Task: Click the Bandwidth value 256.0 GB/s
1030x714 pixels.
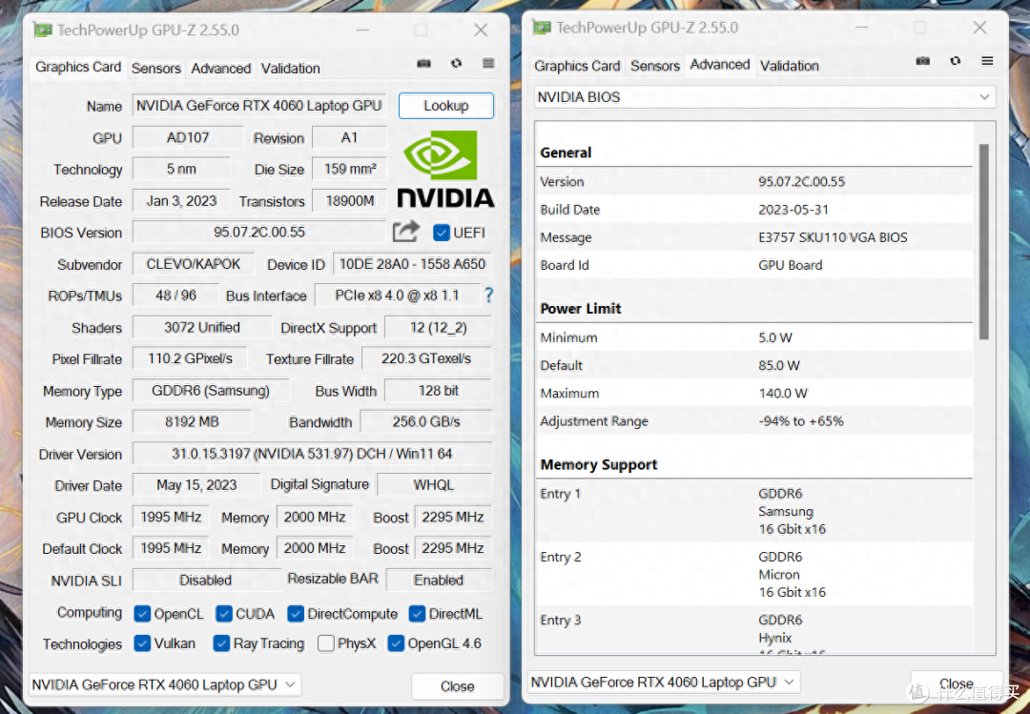Action: click(x=425, y=421)
